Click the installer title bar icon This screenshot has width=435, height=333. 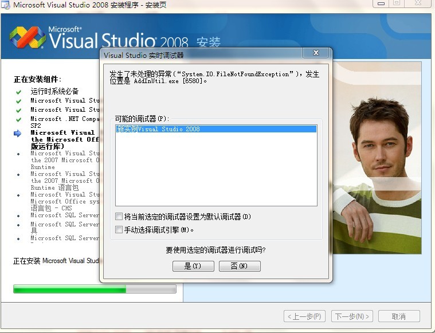pyautogui.click(x=6, y=5)
